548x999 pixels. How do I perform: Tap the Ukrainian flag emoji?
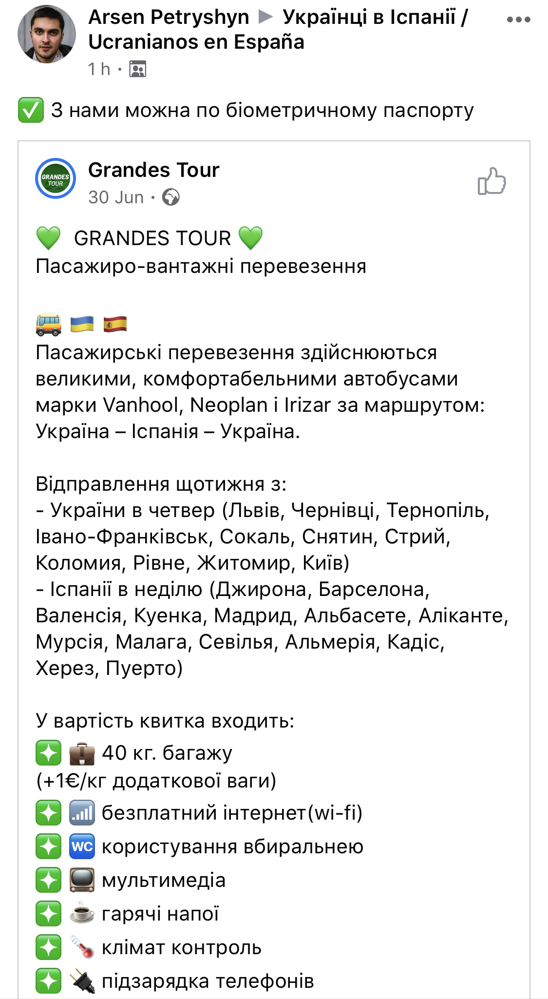pos(82,324)
